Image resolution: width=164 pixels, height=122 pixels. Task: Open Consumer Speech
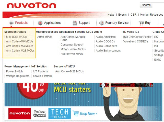(72, 45)
